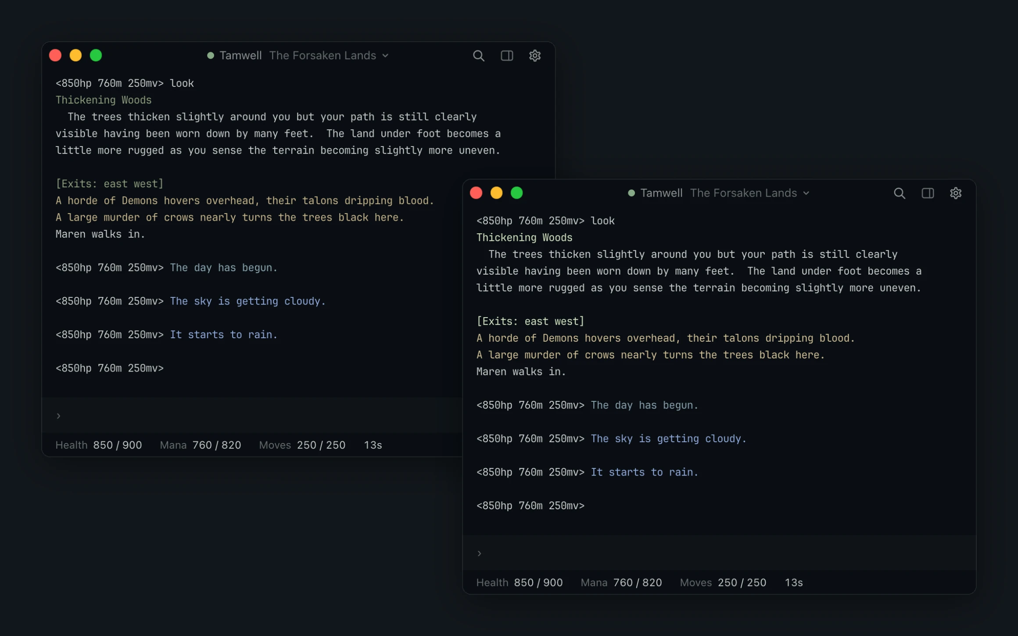The image size is (1018, 636).
Task: Close the back Tamwell window
Action: click(55, 55)
